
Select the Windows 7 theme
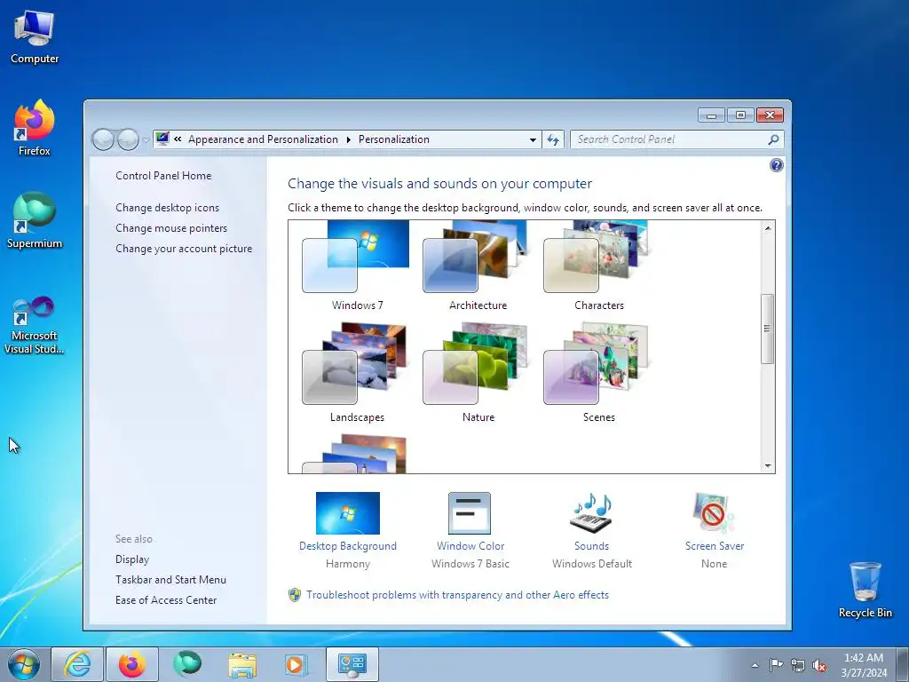point(357,266)
